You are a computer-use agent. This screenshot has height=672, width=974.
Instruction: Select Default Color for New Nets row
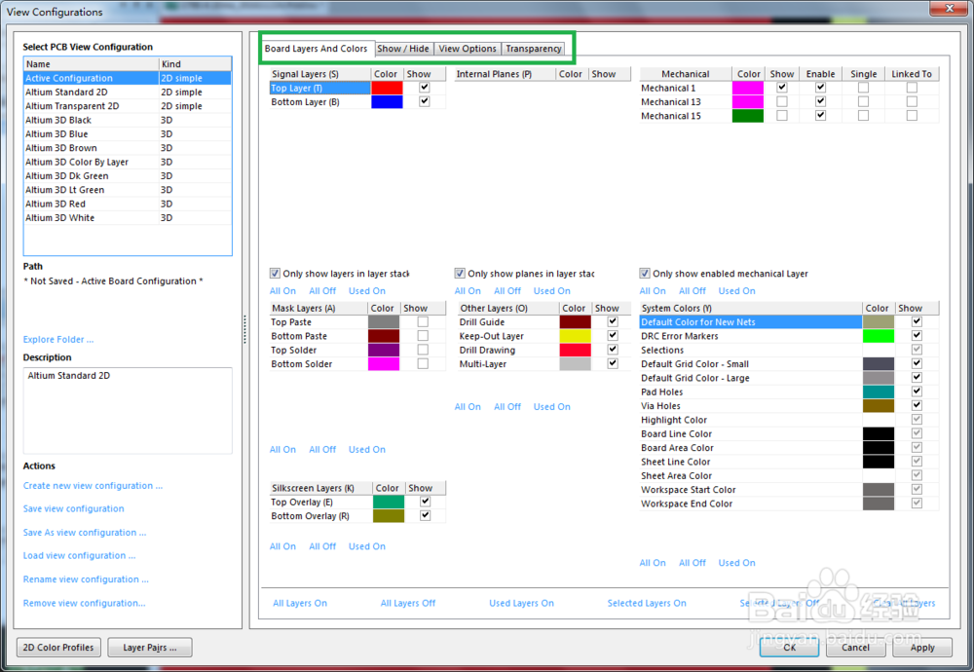(789, 321)
